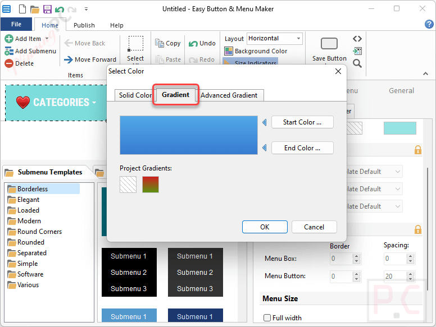Cancel the Select Color dialog
Viewport: 436px width, 327px height.
(x=314, y=227)
